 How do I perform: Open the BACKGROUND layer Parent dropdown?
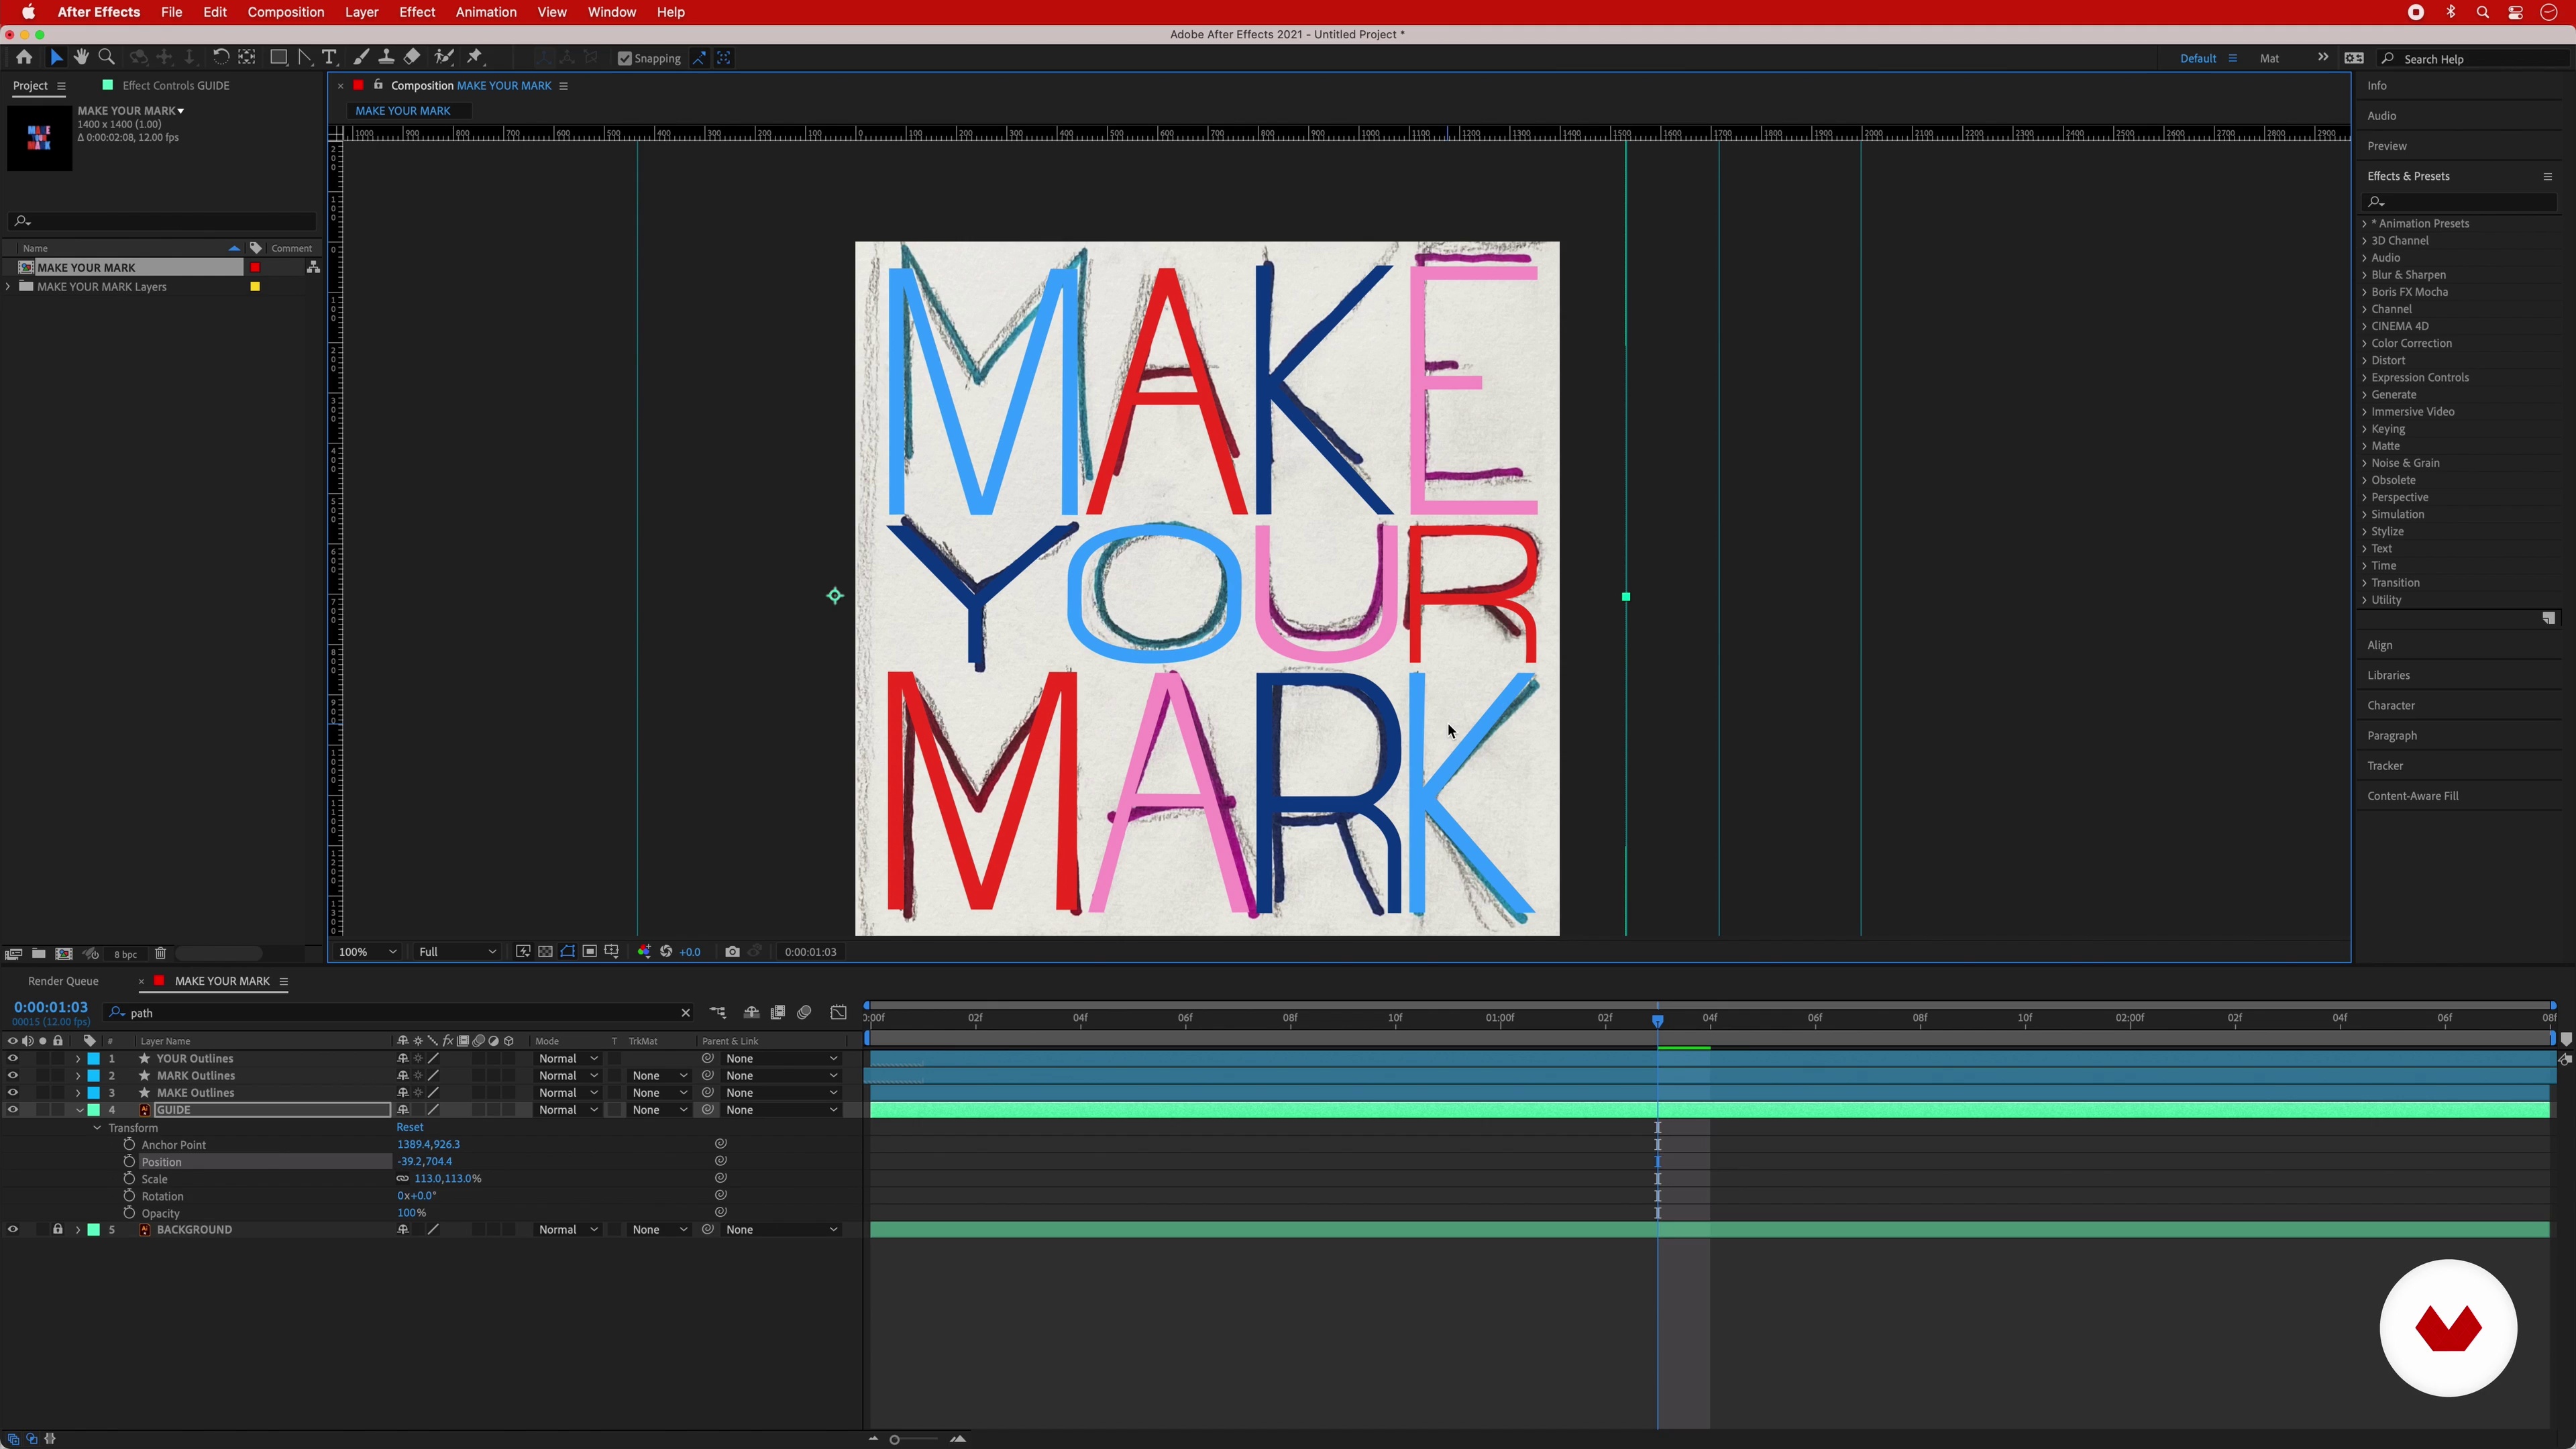click(781, 1230)
